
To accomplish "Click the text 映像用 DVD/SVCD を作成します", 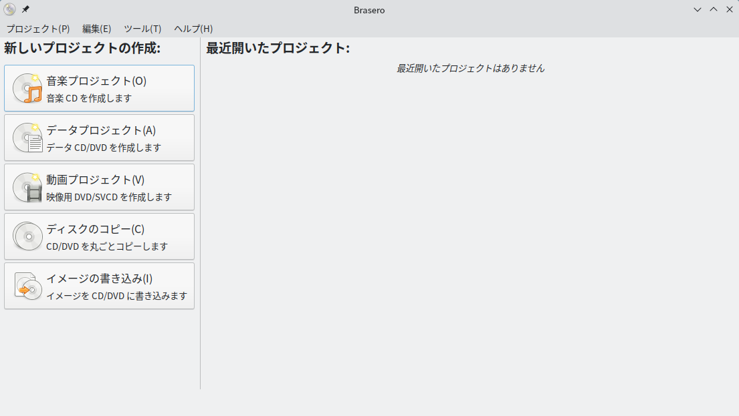I will 109,197.
